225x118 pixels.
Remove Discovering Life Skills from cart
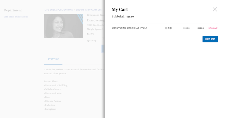pyautogui.click(x=213, y=28)
